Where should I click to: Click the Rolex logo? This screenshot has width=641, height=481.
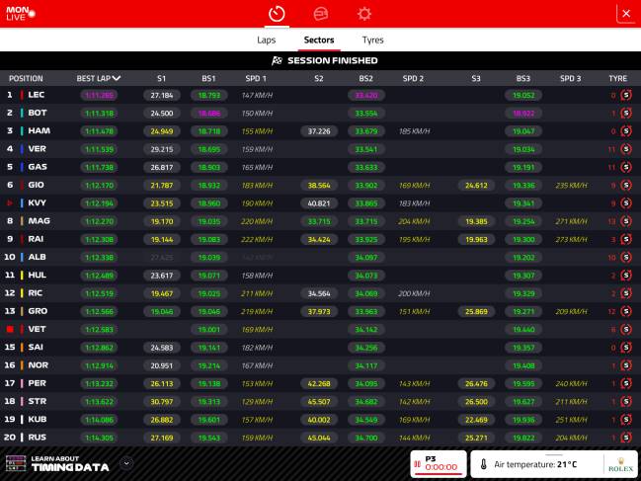click(620, 464)
